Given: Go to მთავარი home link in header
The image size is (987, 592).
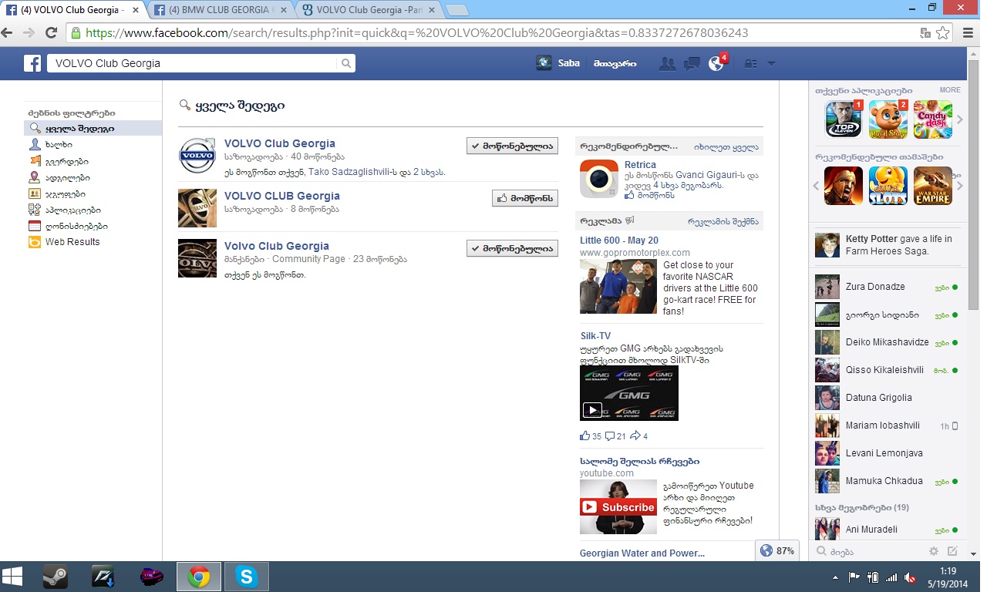Looking at the screenshot, I should tap(615, 63).
